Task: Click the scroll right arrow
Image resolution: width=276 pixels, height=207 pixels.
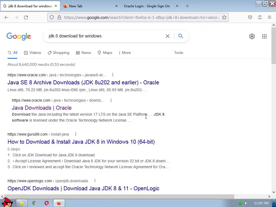Action: [x=269, y=196]
